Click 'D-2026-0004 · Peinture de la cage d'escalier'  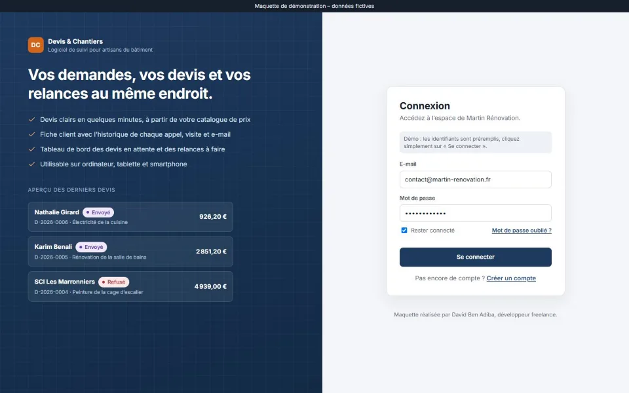tap(88, 292)
